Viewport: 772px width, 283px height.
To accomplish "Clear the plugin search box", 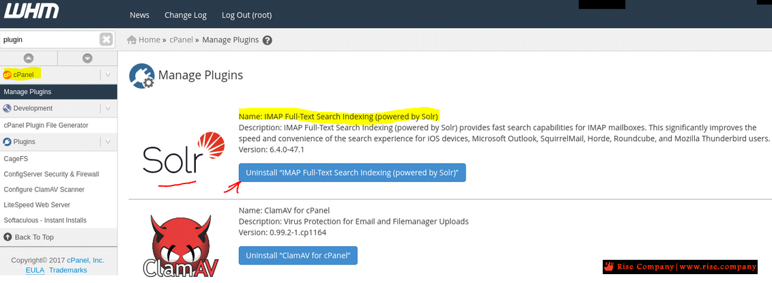I will coord(106,40).
